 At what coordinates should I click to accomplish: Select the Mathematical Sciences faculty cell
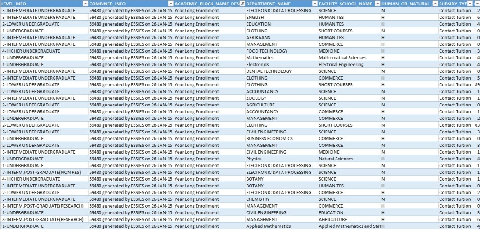(x=349, y=58)
